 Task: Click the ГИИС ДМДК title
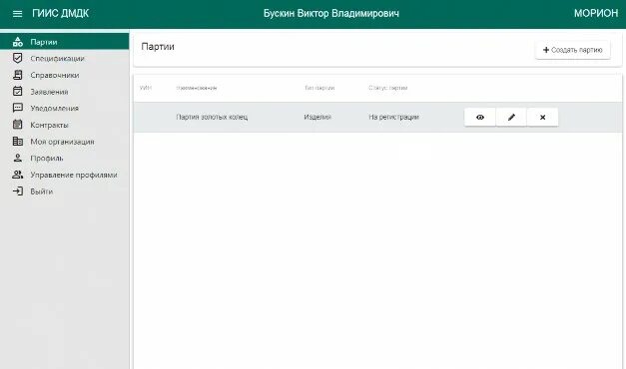pyautogui.click(x=60, y=13)
